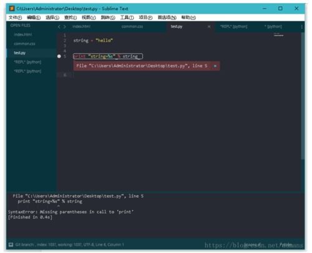Open the 文件 (File) menu
Screen dimensions: 312x253
[x=15, y=17]
